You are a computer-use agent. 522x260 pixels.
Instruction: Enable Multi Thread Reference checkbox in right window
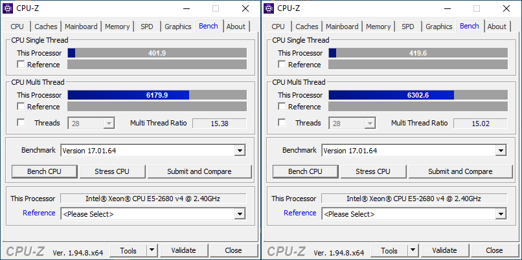coord(282,107)
